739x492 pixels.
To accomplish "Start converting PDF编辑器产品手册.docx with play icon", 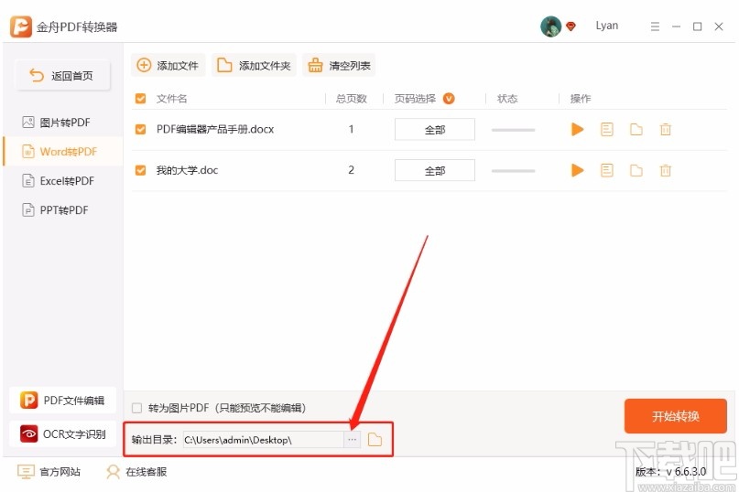I will [x=577, y=129].
